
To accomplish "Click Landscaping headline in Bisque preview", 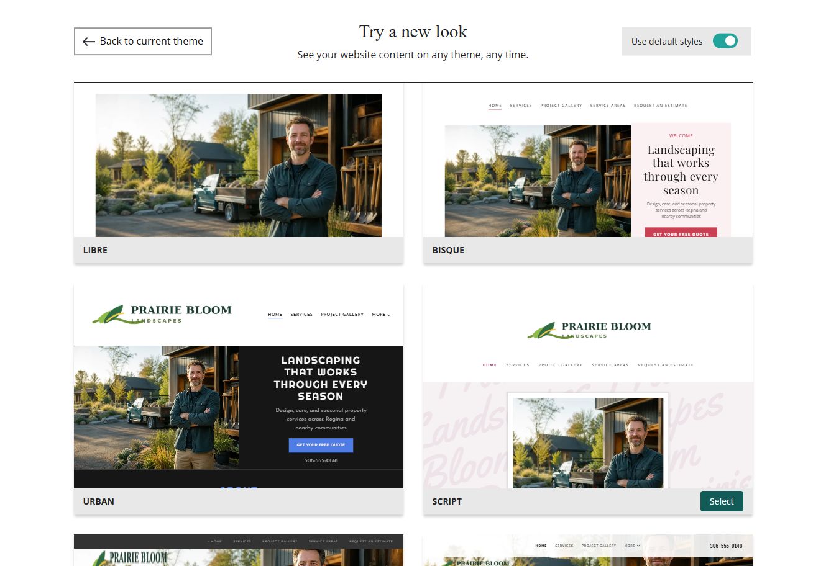I will [x=681, y=170].
